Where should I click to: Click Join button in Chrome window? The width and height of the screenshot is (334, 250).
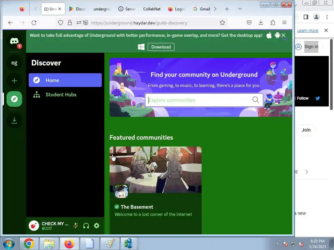click(x=306, y=130)
